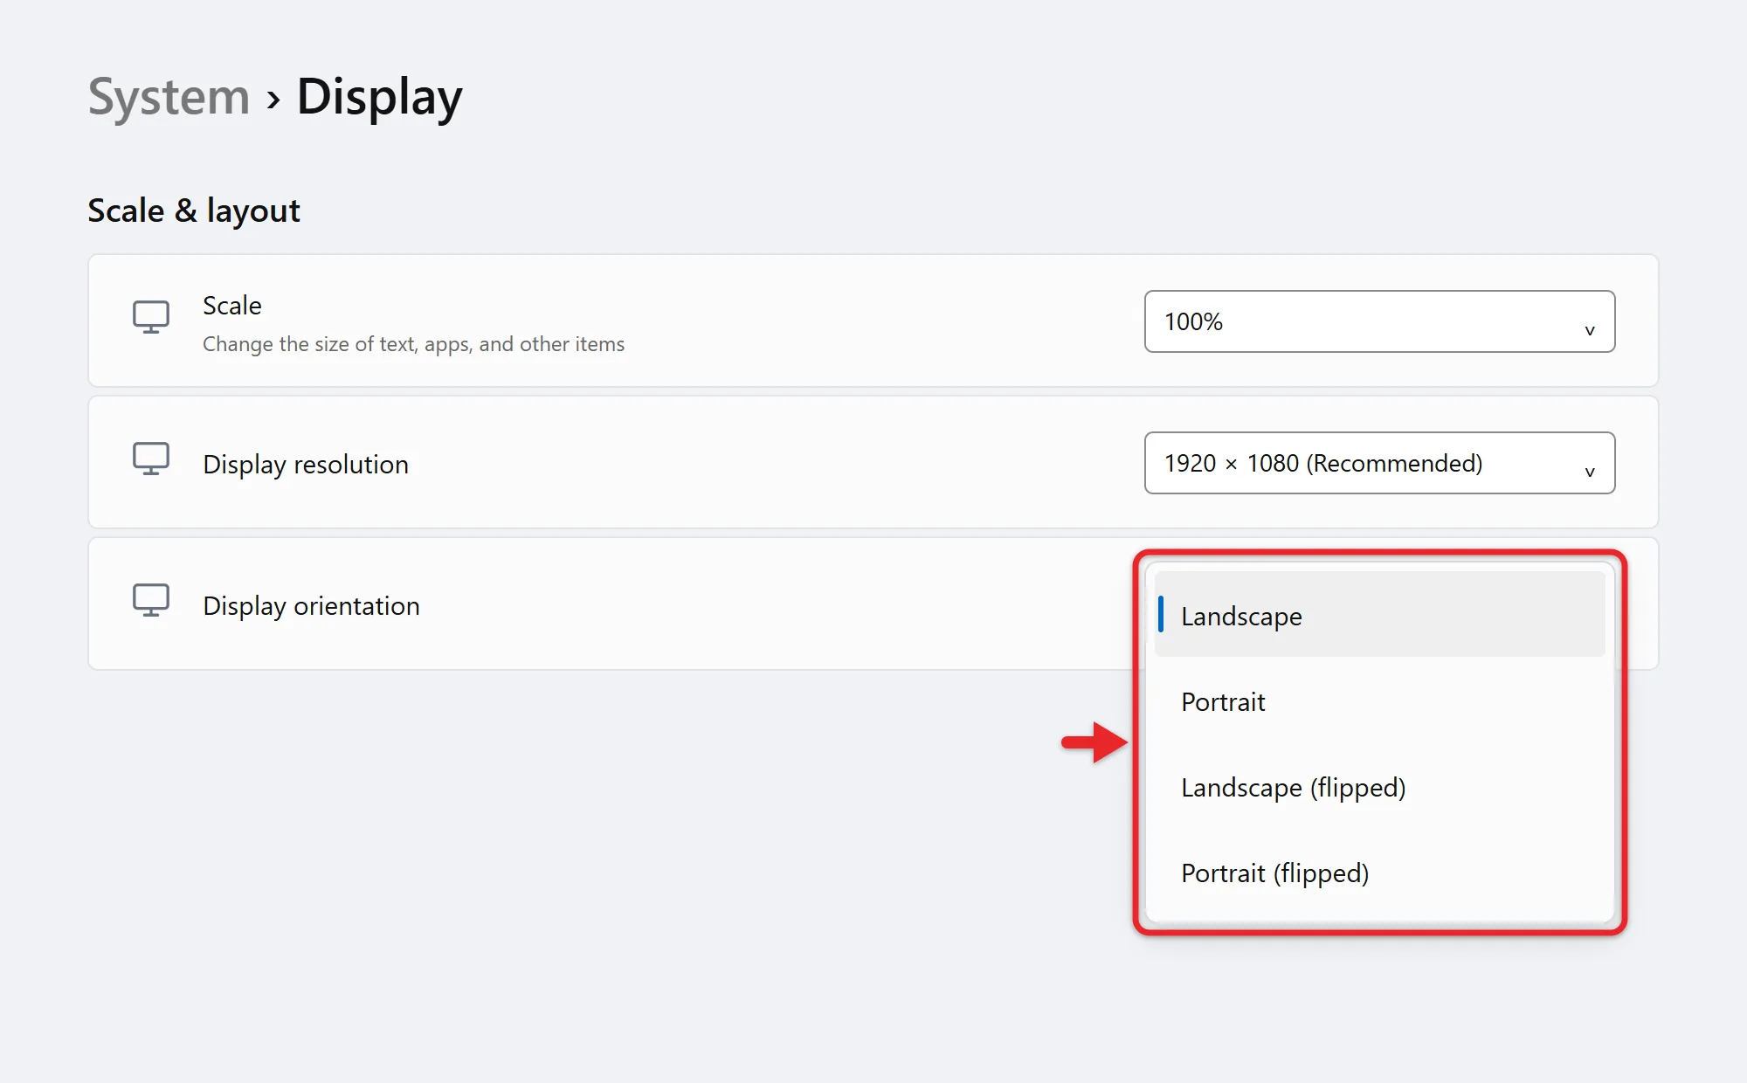Click the monitor icon beside Display orientation
Image resolution: width=1747 pixels, height=1083 pixels.
coord(151,600)
